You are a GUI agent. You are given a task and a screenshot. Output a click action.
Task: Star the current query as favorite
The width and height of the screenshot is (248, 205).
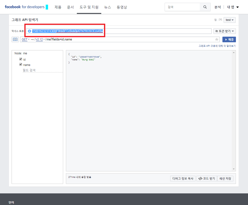pyautogui.click(x=217, y=39)
